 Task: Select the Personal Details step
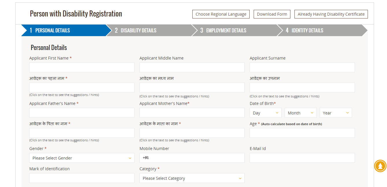[52, 30]
